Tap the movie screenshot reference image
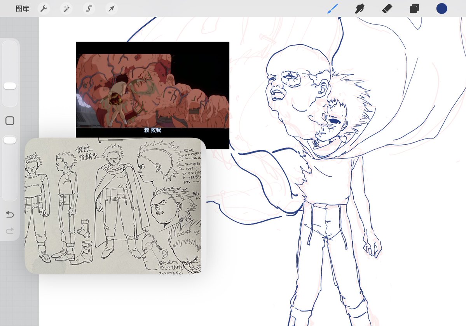 click(152, 89)
